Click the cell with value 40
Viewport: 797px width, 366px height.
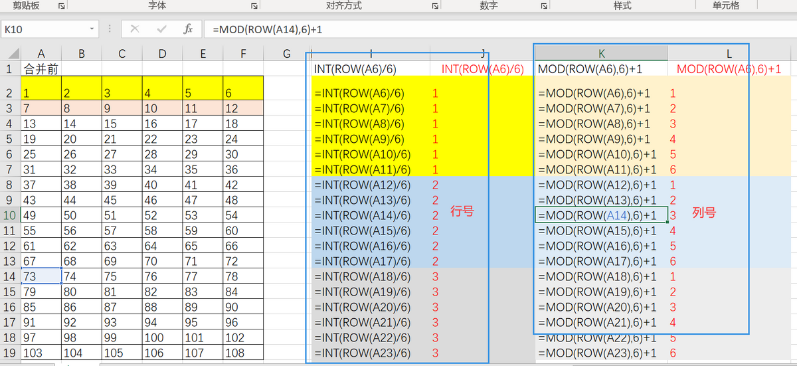pos(163,185)
